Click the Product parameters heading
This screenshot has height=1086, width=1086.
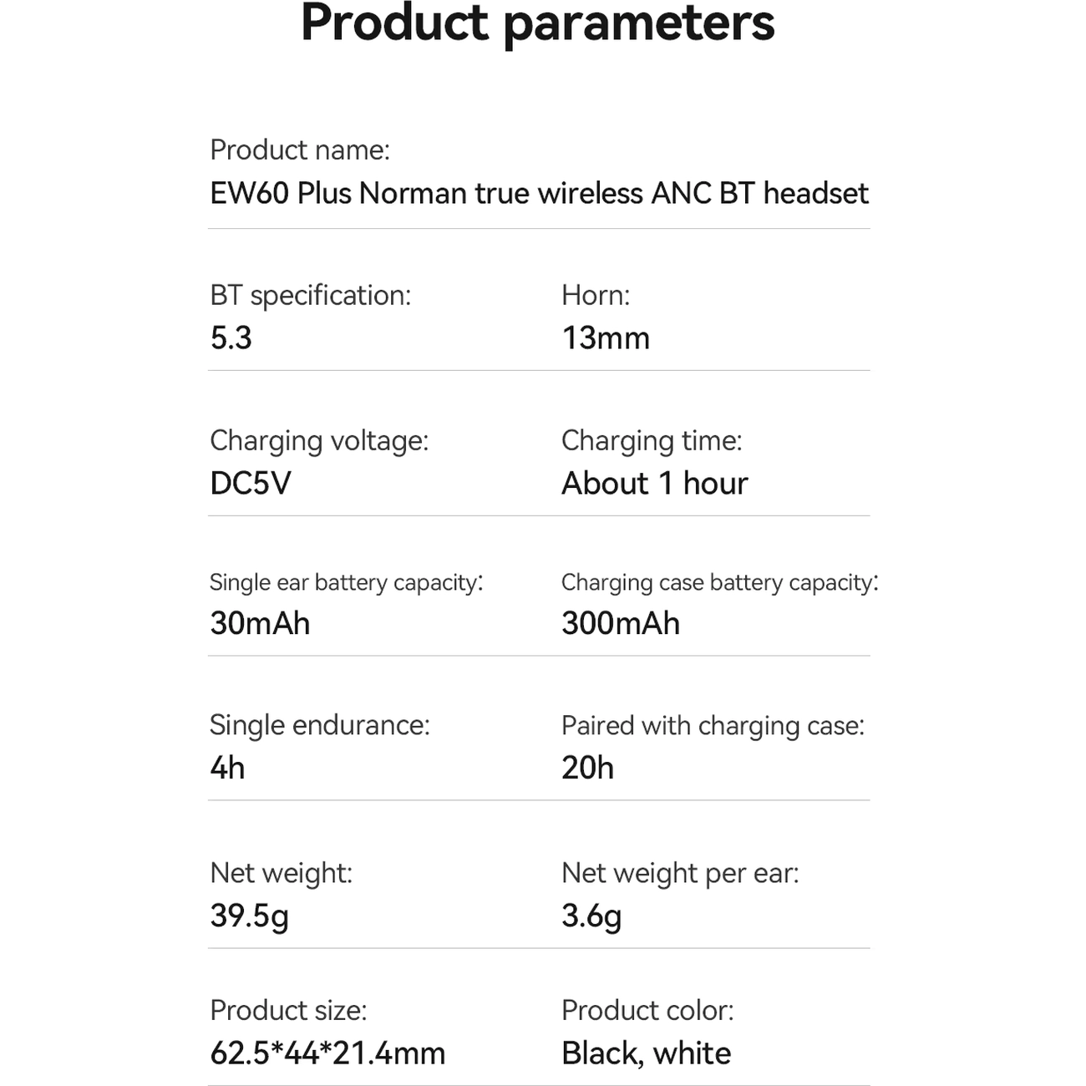pyautogui.click(x=538, y=23)
